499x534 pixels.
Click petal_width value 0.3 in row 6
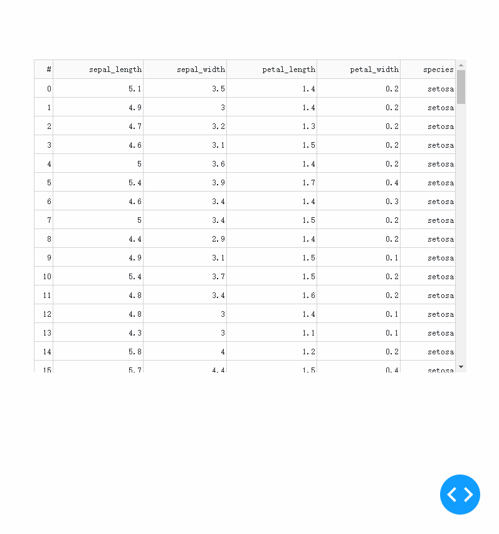(359, 202)
